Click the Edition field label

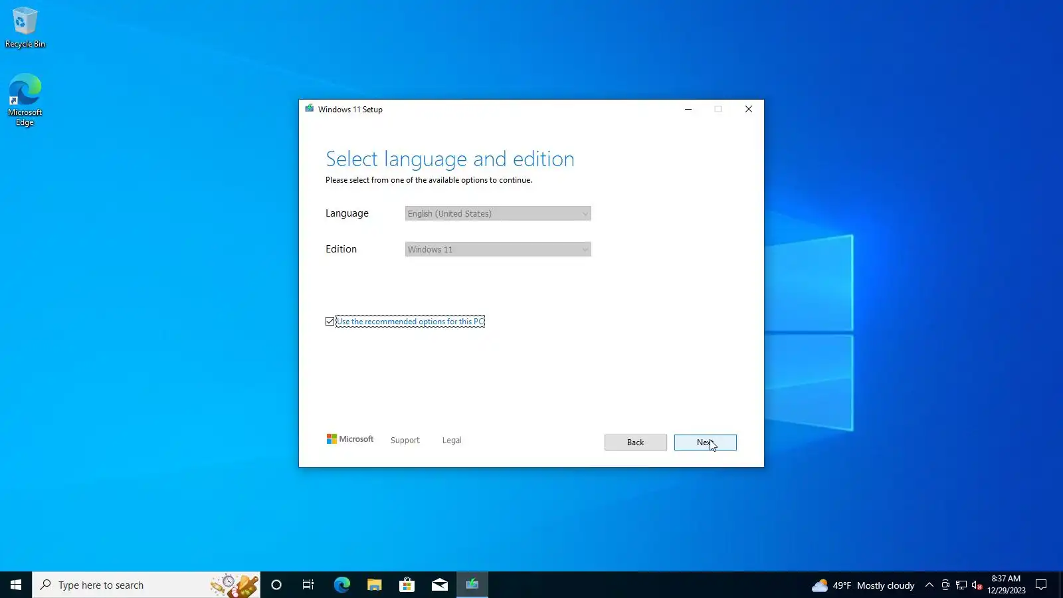coord(341,249)
